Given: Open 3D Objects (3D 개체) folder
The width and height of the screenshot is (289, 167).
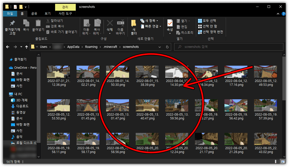Looking at the screenshot, I should [19, 100].
